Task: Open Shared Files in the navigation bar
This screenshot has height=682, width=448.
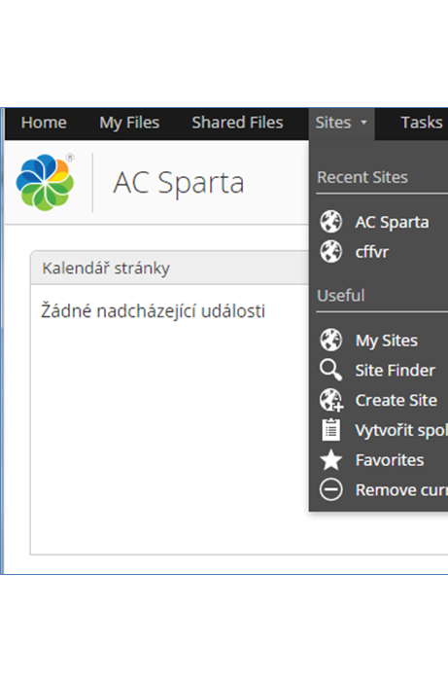Action: pos(238,123)
